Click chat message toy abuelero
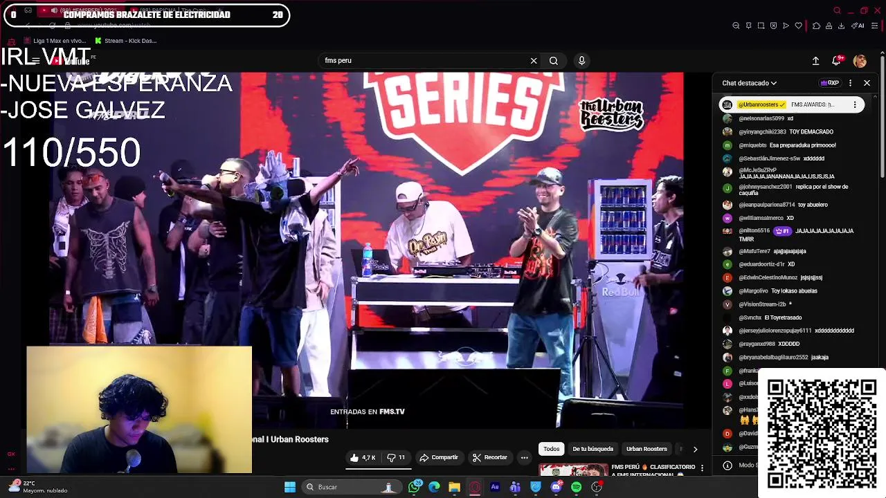886x498 pixels. pos(813,205)
